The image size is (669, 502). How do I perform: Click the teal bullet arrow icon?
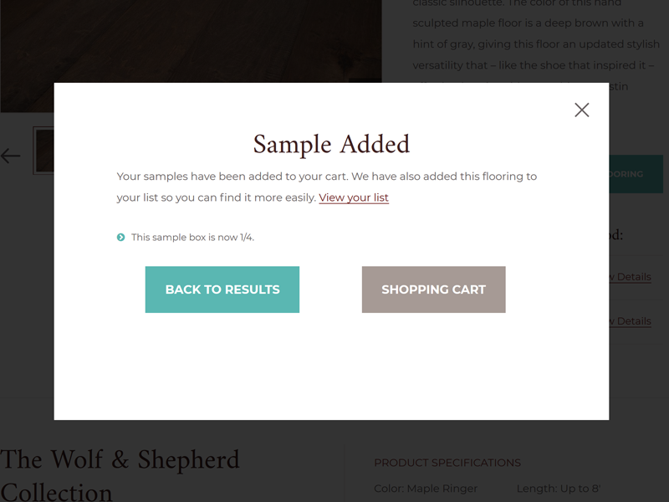click(x=121, y=238)
